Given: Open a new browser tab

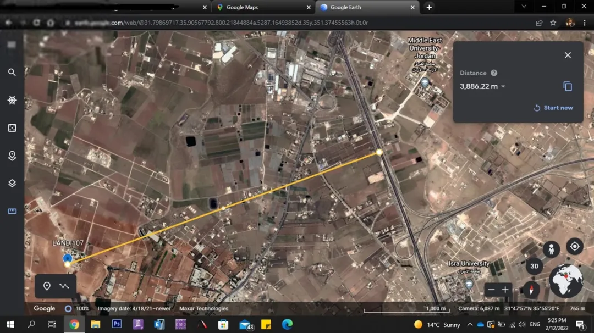Looking at the screenshot, I should (x=429, y=7).
